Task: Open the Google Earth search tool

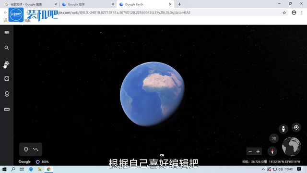Action: (7, 48)
